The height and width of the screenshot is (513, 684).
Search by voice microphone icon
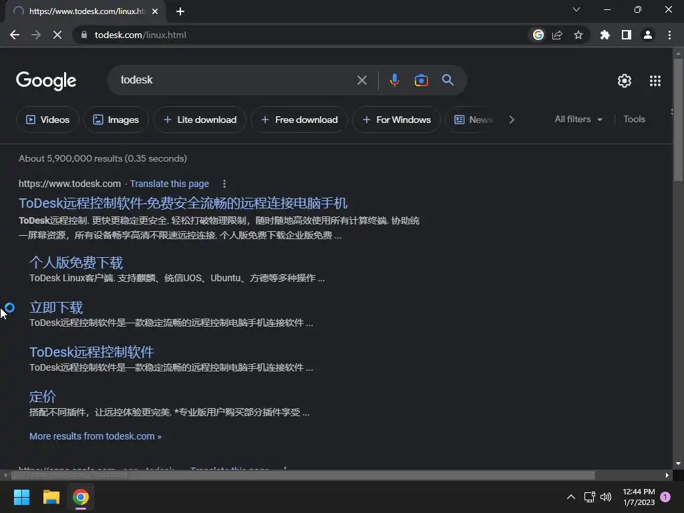point(394,80)
